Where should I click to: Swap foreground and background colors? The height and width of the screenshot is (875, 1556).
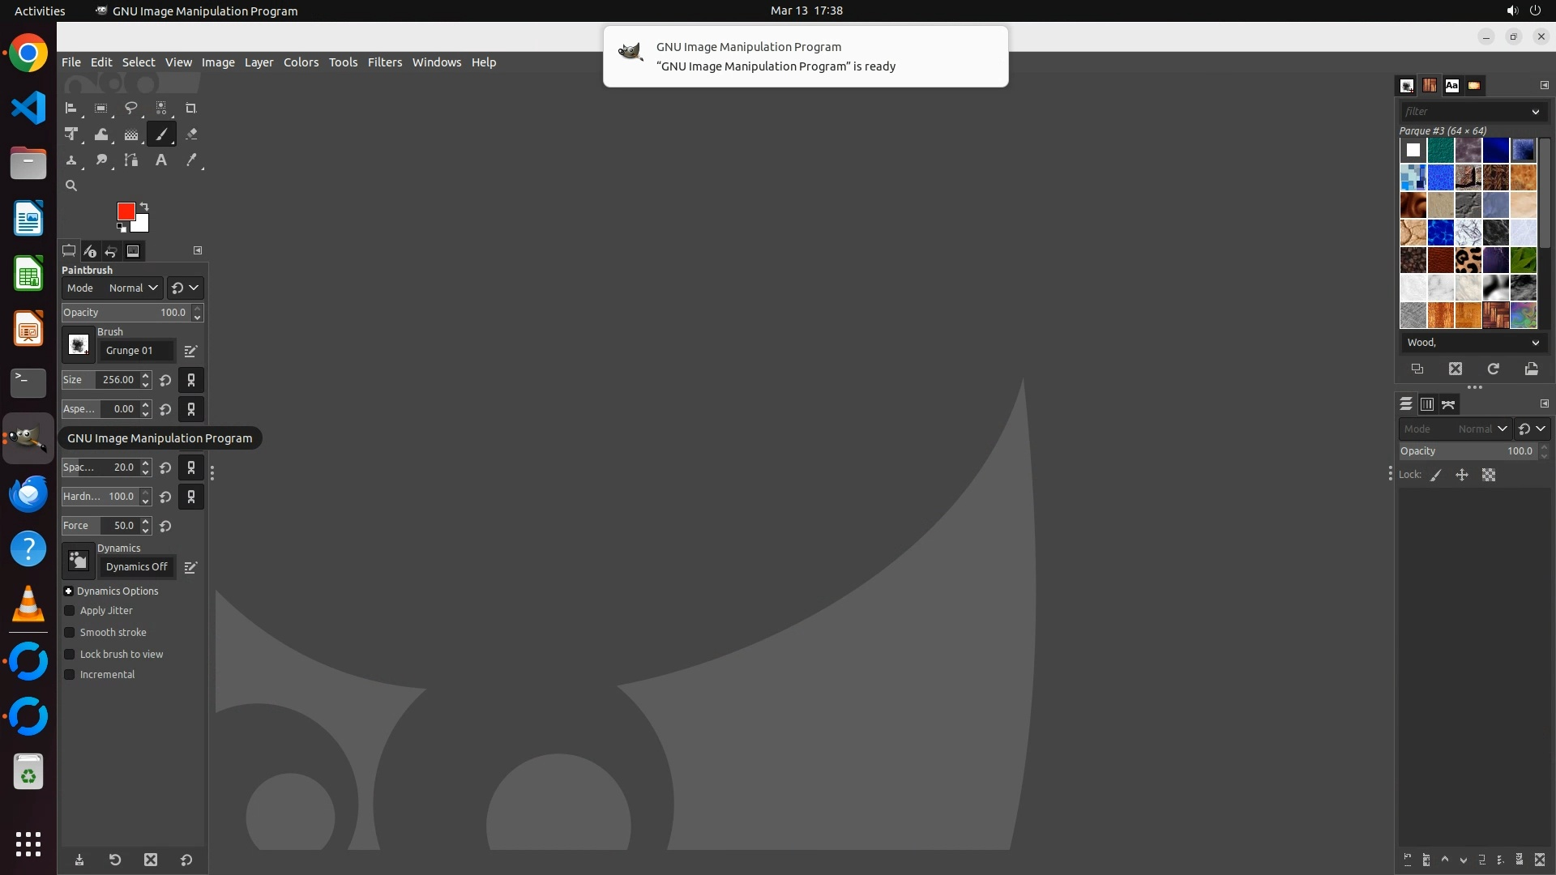tap(144, 206)
